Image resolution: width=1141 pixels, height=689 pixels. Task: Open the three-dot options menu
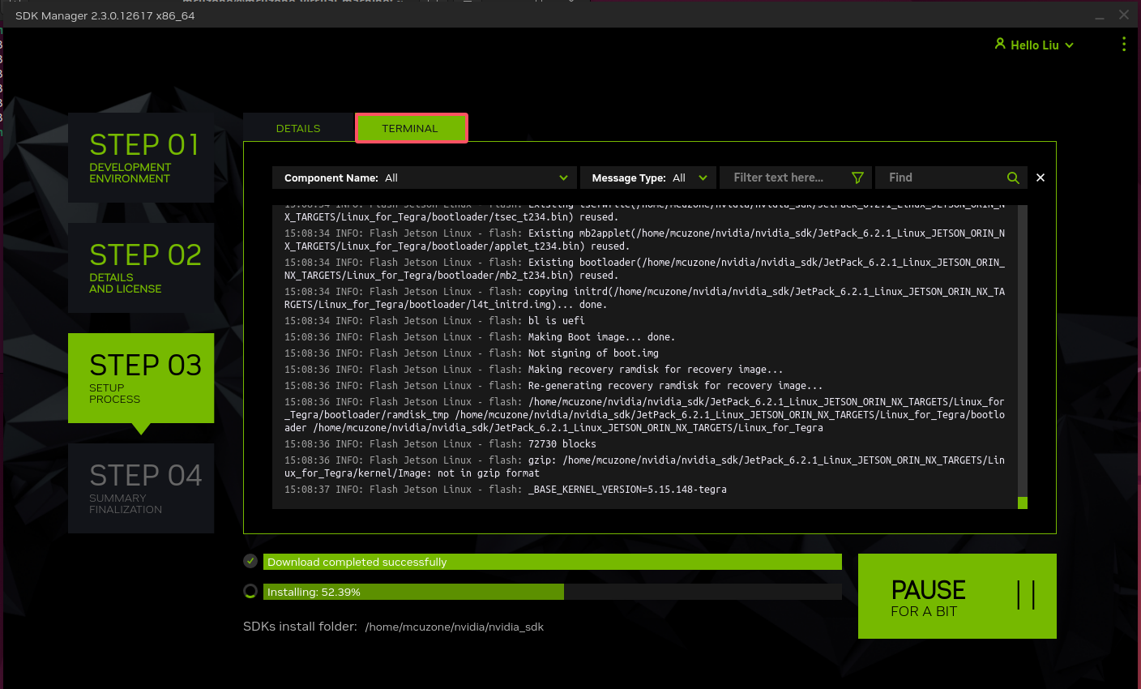(1123, 45)
